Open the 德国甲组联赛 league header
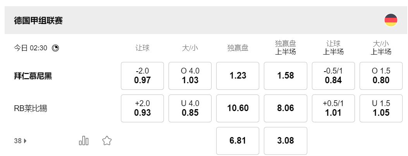 (38, 21)
